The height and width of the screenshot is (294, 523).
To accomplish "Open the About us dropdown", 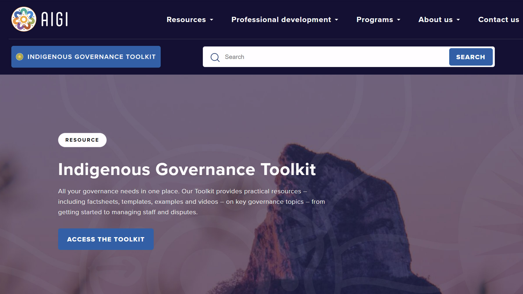I will tap(439, 19).
